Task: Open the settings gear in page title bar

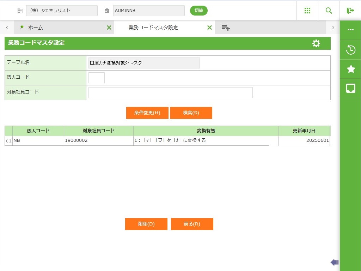Action: tap(316, 43)
